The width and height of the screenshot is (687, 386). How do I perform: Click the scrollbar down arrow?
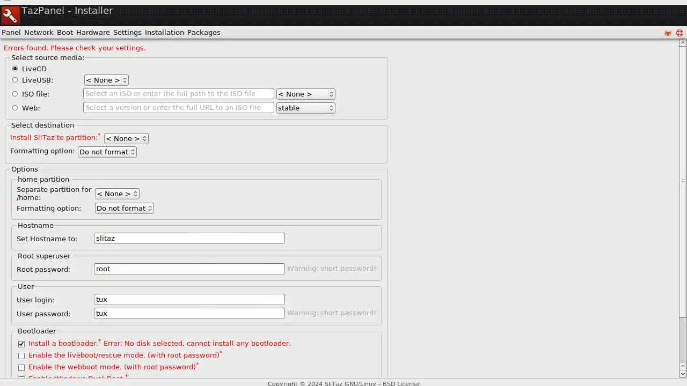coord(683,374)
